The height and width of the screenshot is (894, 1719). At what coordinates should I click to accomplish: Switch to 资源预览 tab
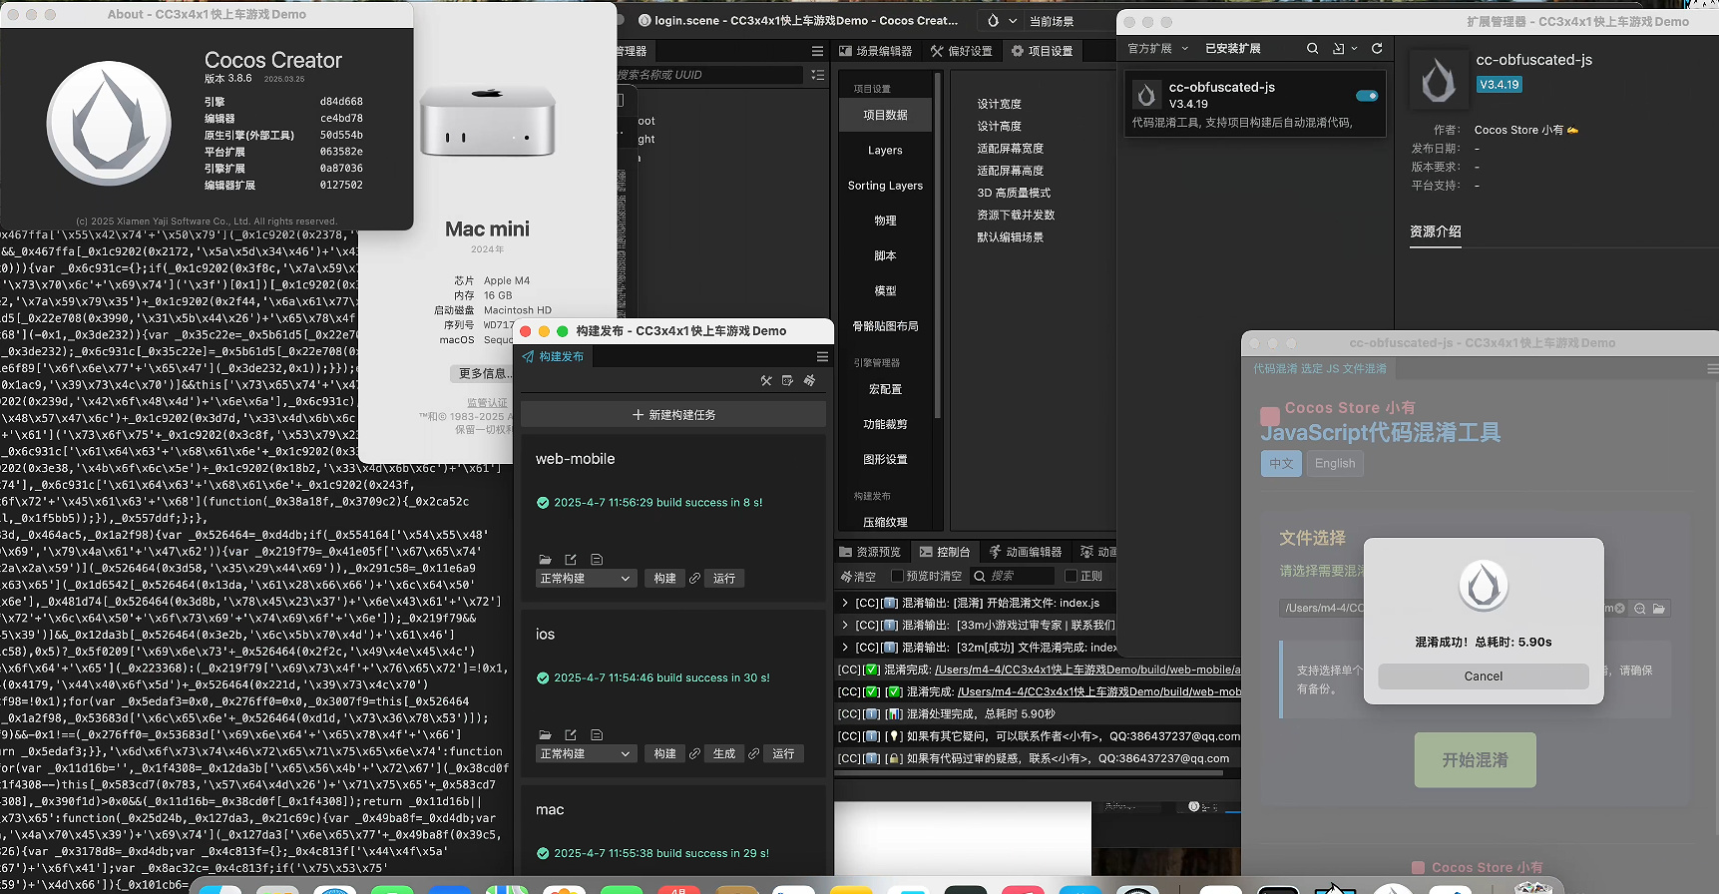click(x=870, y=552)
